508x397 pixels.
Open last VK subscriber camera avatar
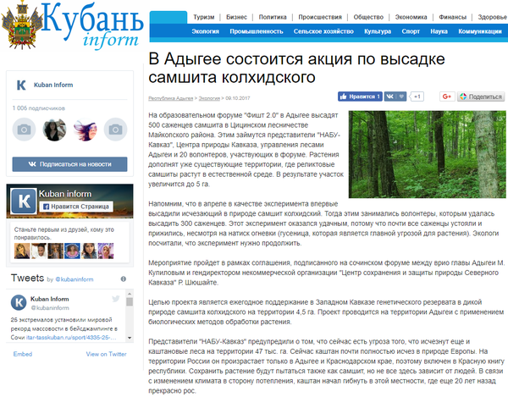[x=115, y=130]
